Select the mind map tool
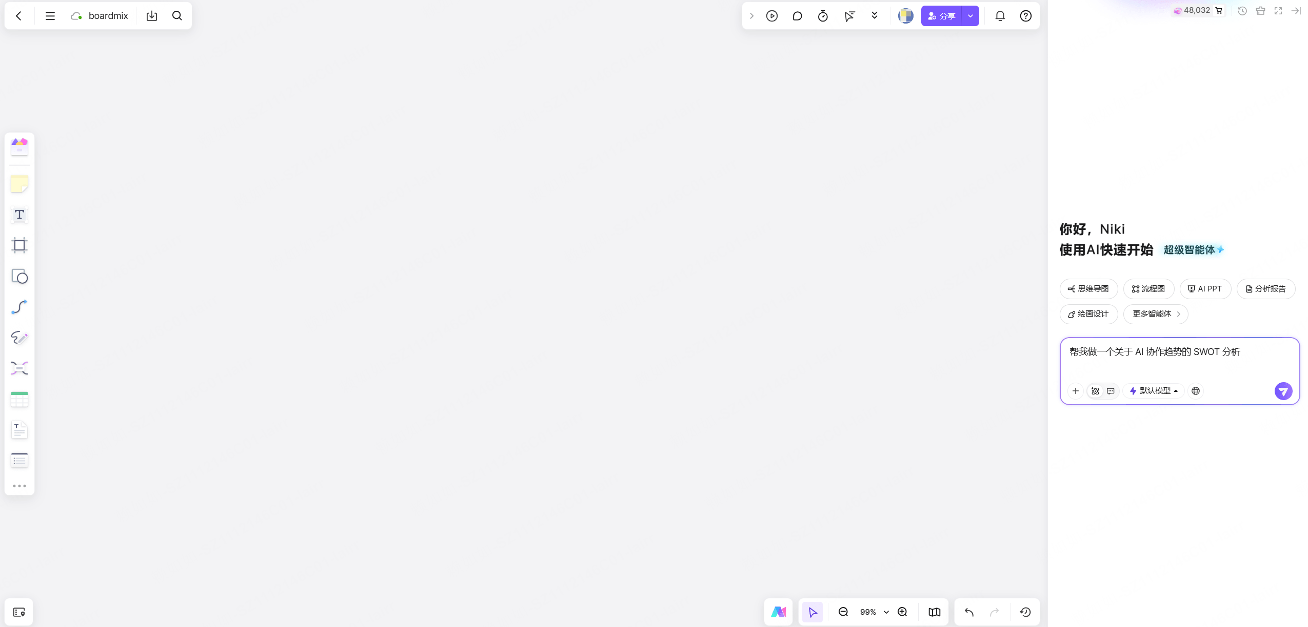Viewport: 1308px width, 627px height. click(19, 368)
